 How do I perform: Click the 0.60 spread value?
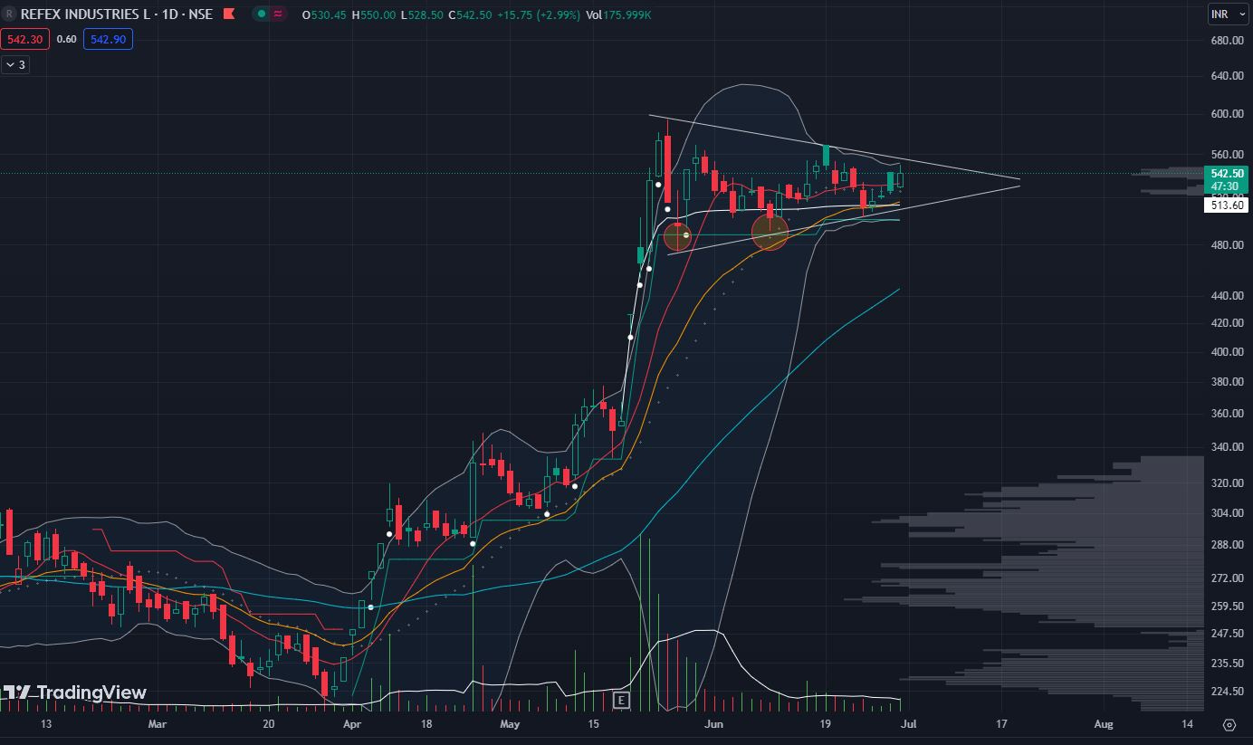click(x=66, y=39)
